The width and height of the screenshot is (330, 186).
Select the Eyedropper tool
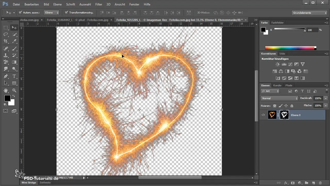pyautogui.click(x=14, y=41)
